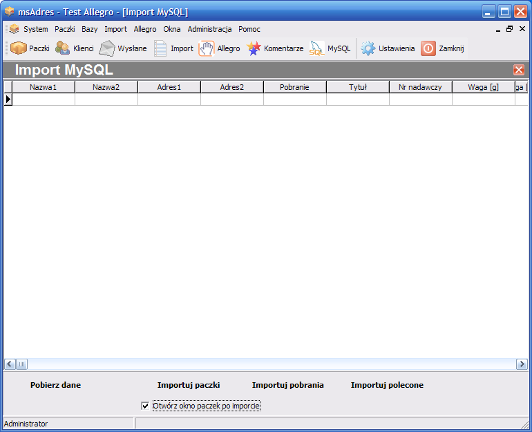Click the horizontal scrollbar right arrow
This screenshot has width=532, height=432.
tap(522, 364)
